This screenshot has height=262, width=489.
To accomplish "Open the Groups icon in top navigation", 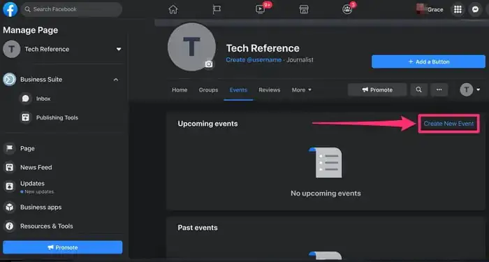I will pos(347,8).
